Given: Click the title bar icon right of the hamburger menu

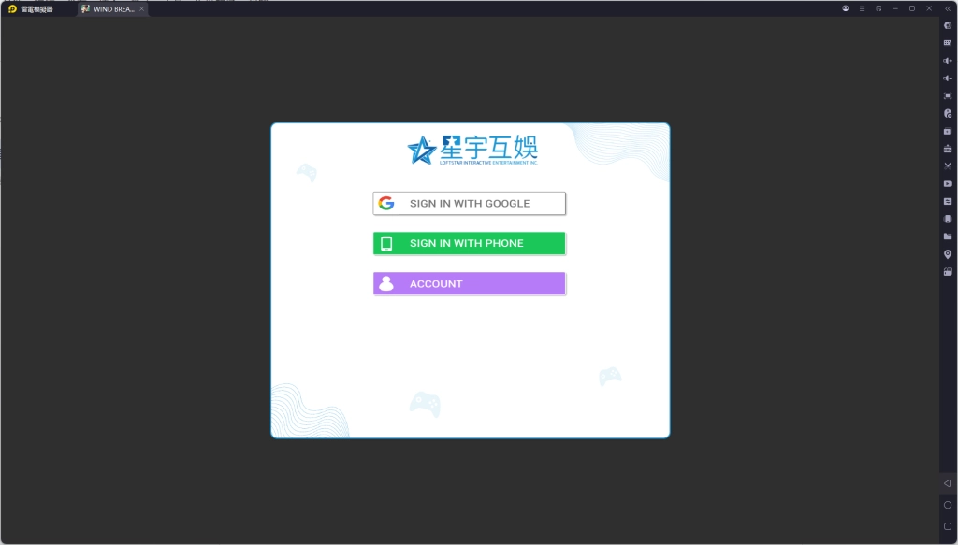Looking at the screenshot, I should coord(878,8).
